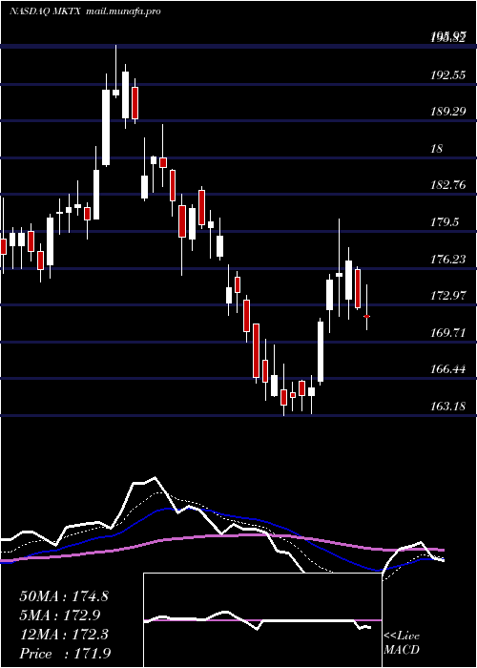Click the 50MA : 174.8 readout
The height and width of the screenshot is (668, 477).
point(64,596)
